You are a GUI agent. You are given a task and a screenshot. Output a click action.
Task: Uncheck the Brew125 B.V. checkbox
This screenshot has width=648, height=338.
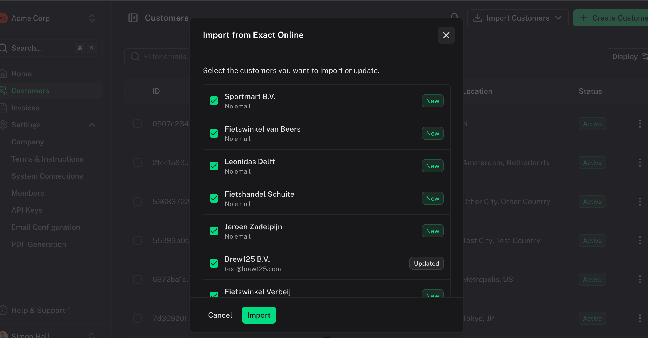click(x=214, y=263)
